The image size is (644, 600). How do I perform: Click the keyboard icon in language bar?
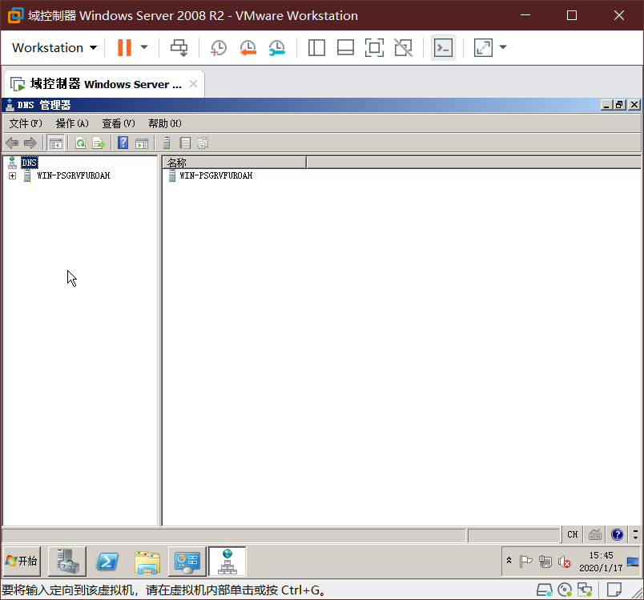[x=595, y=534]
